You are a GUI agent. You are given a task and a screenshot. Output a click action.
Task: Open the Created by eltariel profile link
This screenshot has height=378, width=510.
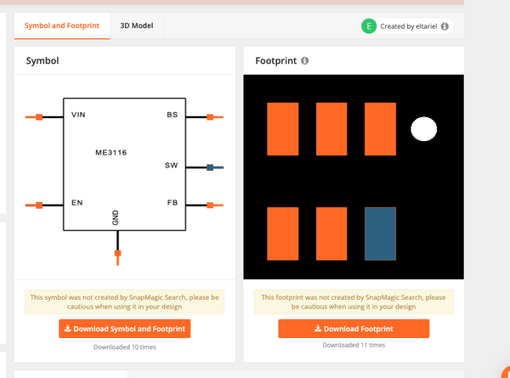409,26
